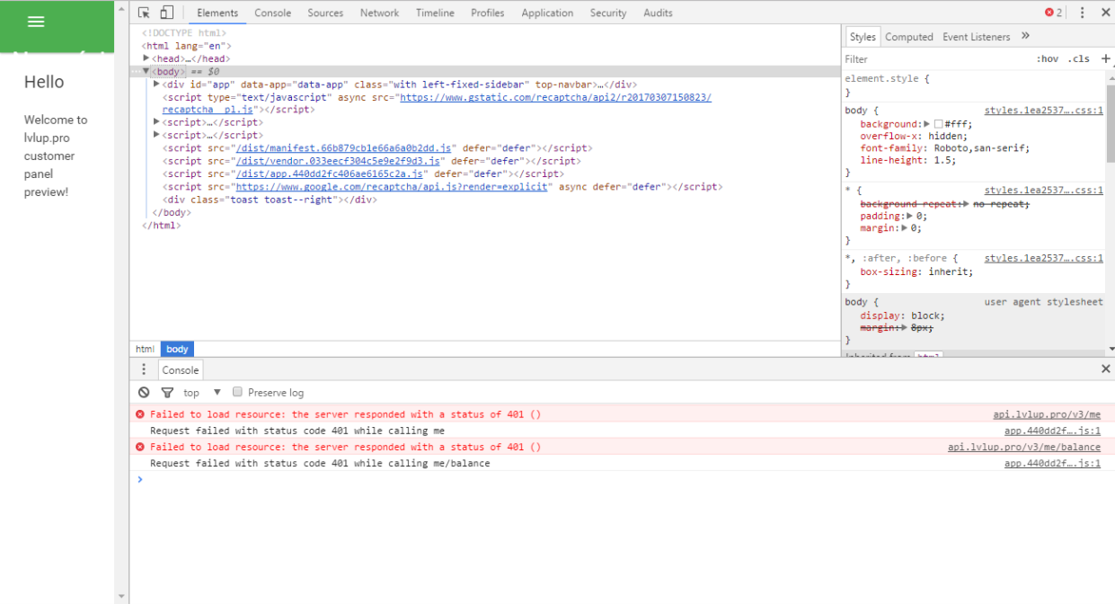This screenshot has width=1115, height=604.
Task: Open the hamburger menu in green navbar
Action: coord(36,22)
